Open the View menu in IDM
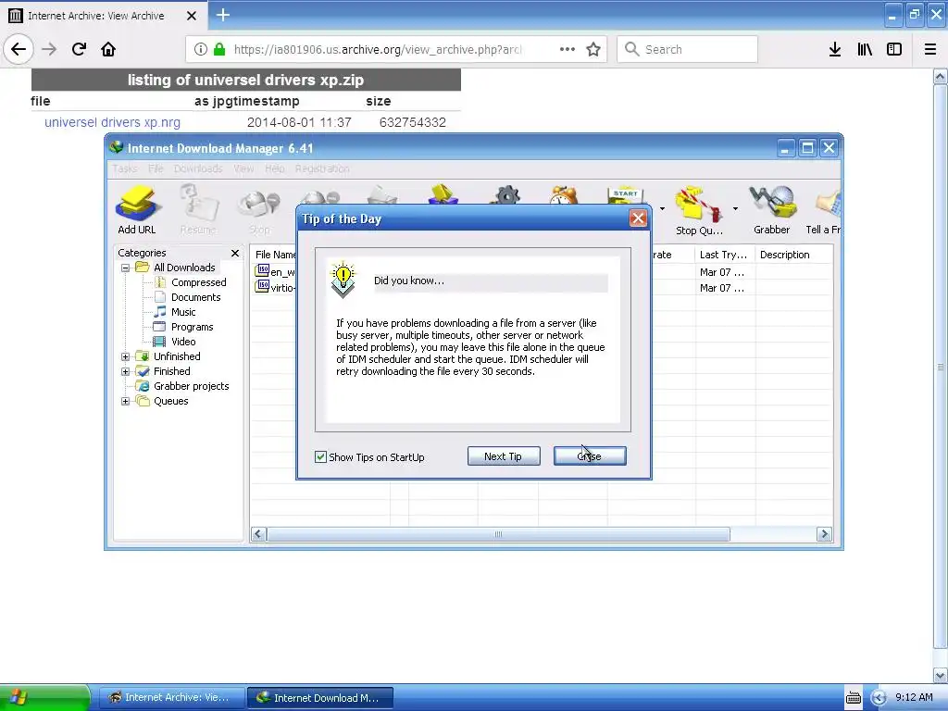This screenshot has height=711, width=948. [243, 168]
